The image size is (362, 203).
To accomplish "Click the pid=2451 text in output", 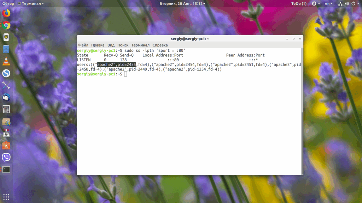I will (244, 65).
